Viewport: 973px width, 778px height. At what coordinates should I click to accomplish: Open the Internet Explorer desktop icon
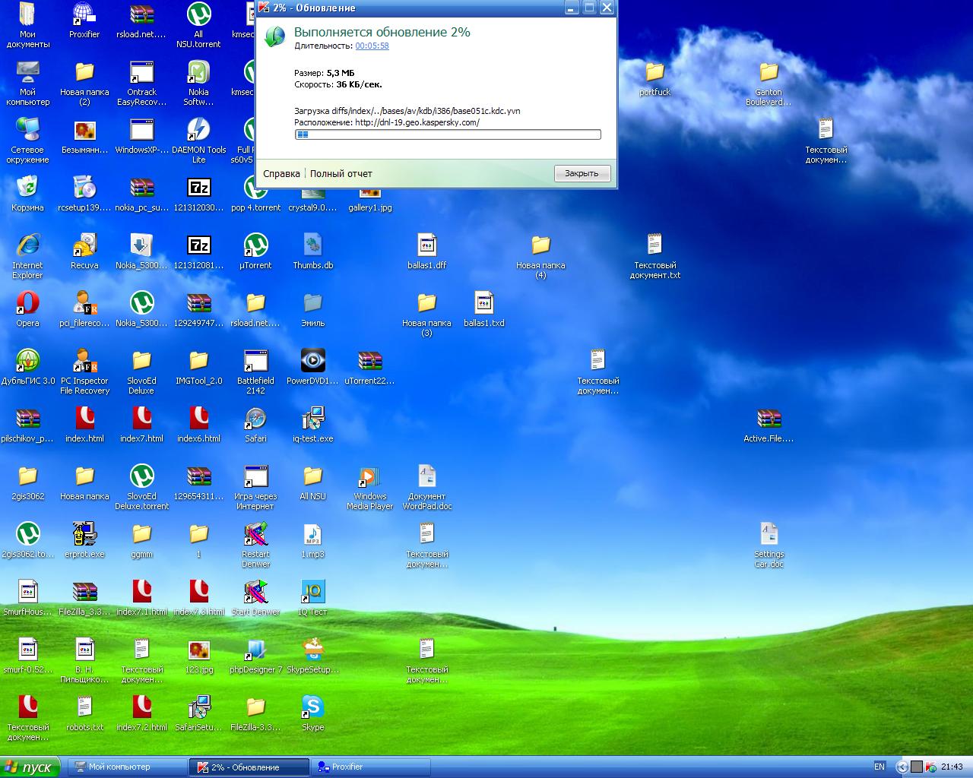pyautogui.click(x=27, y=246)
